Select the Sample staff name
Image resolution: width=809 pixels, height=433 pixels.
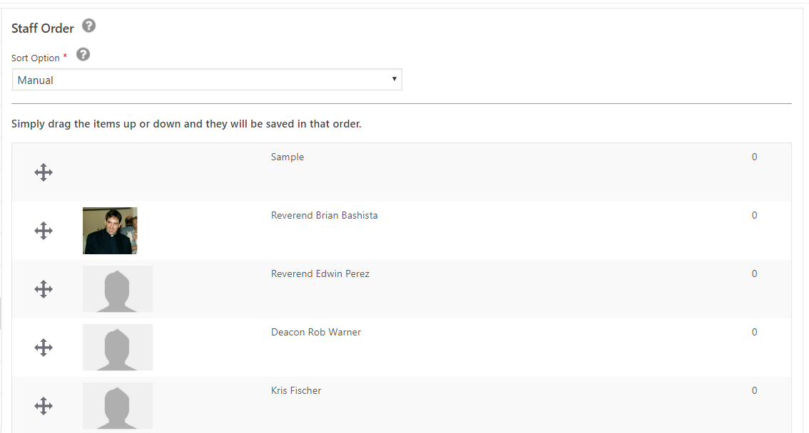click(288, 157)
